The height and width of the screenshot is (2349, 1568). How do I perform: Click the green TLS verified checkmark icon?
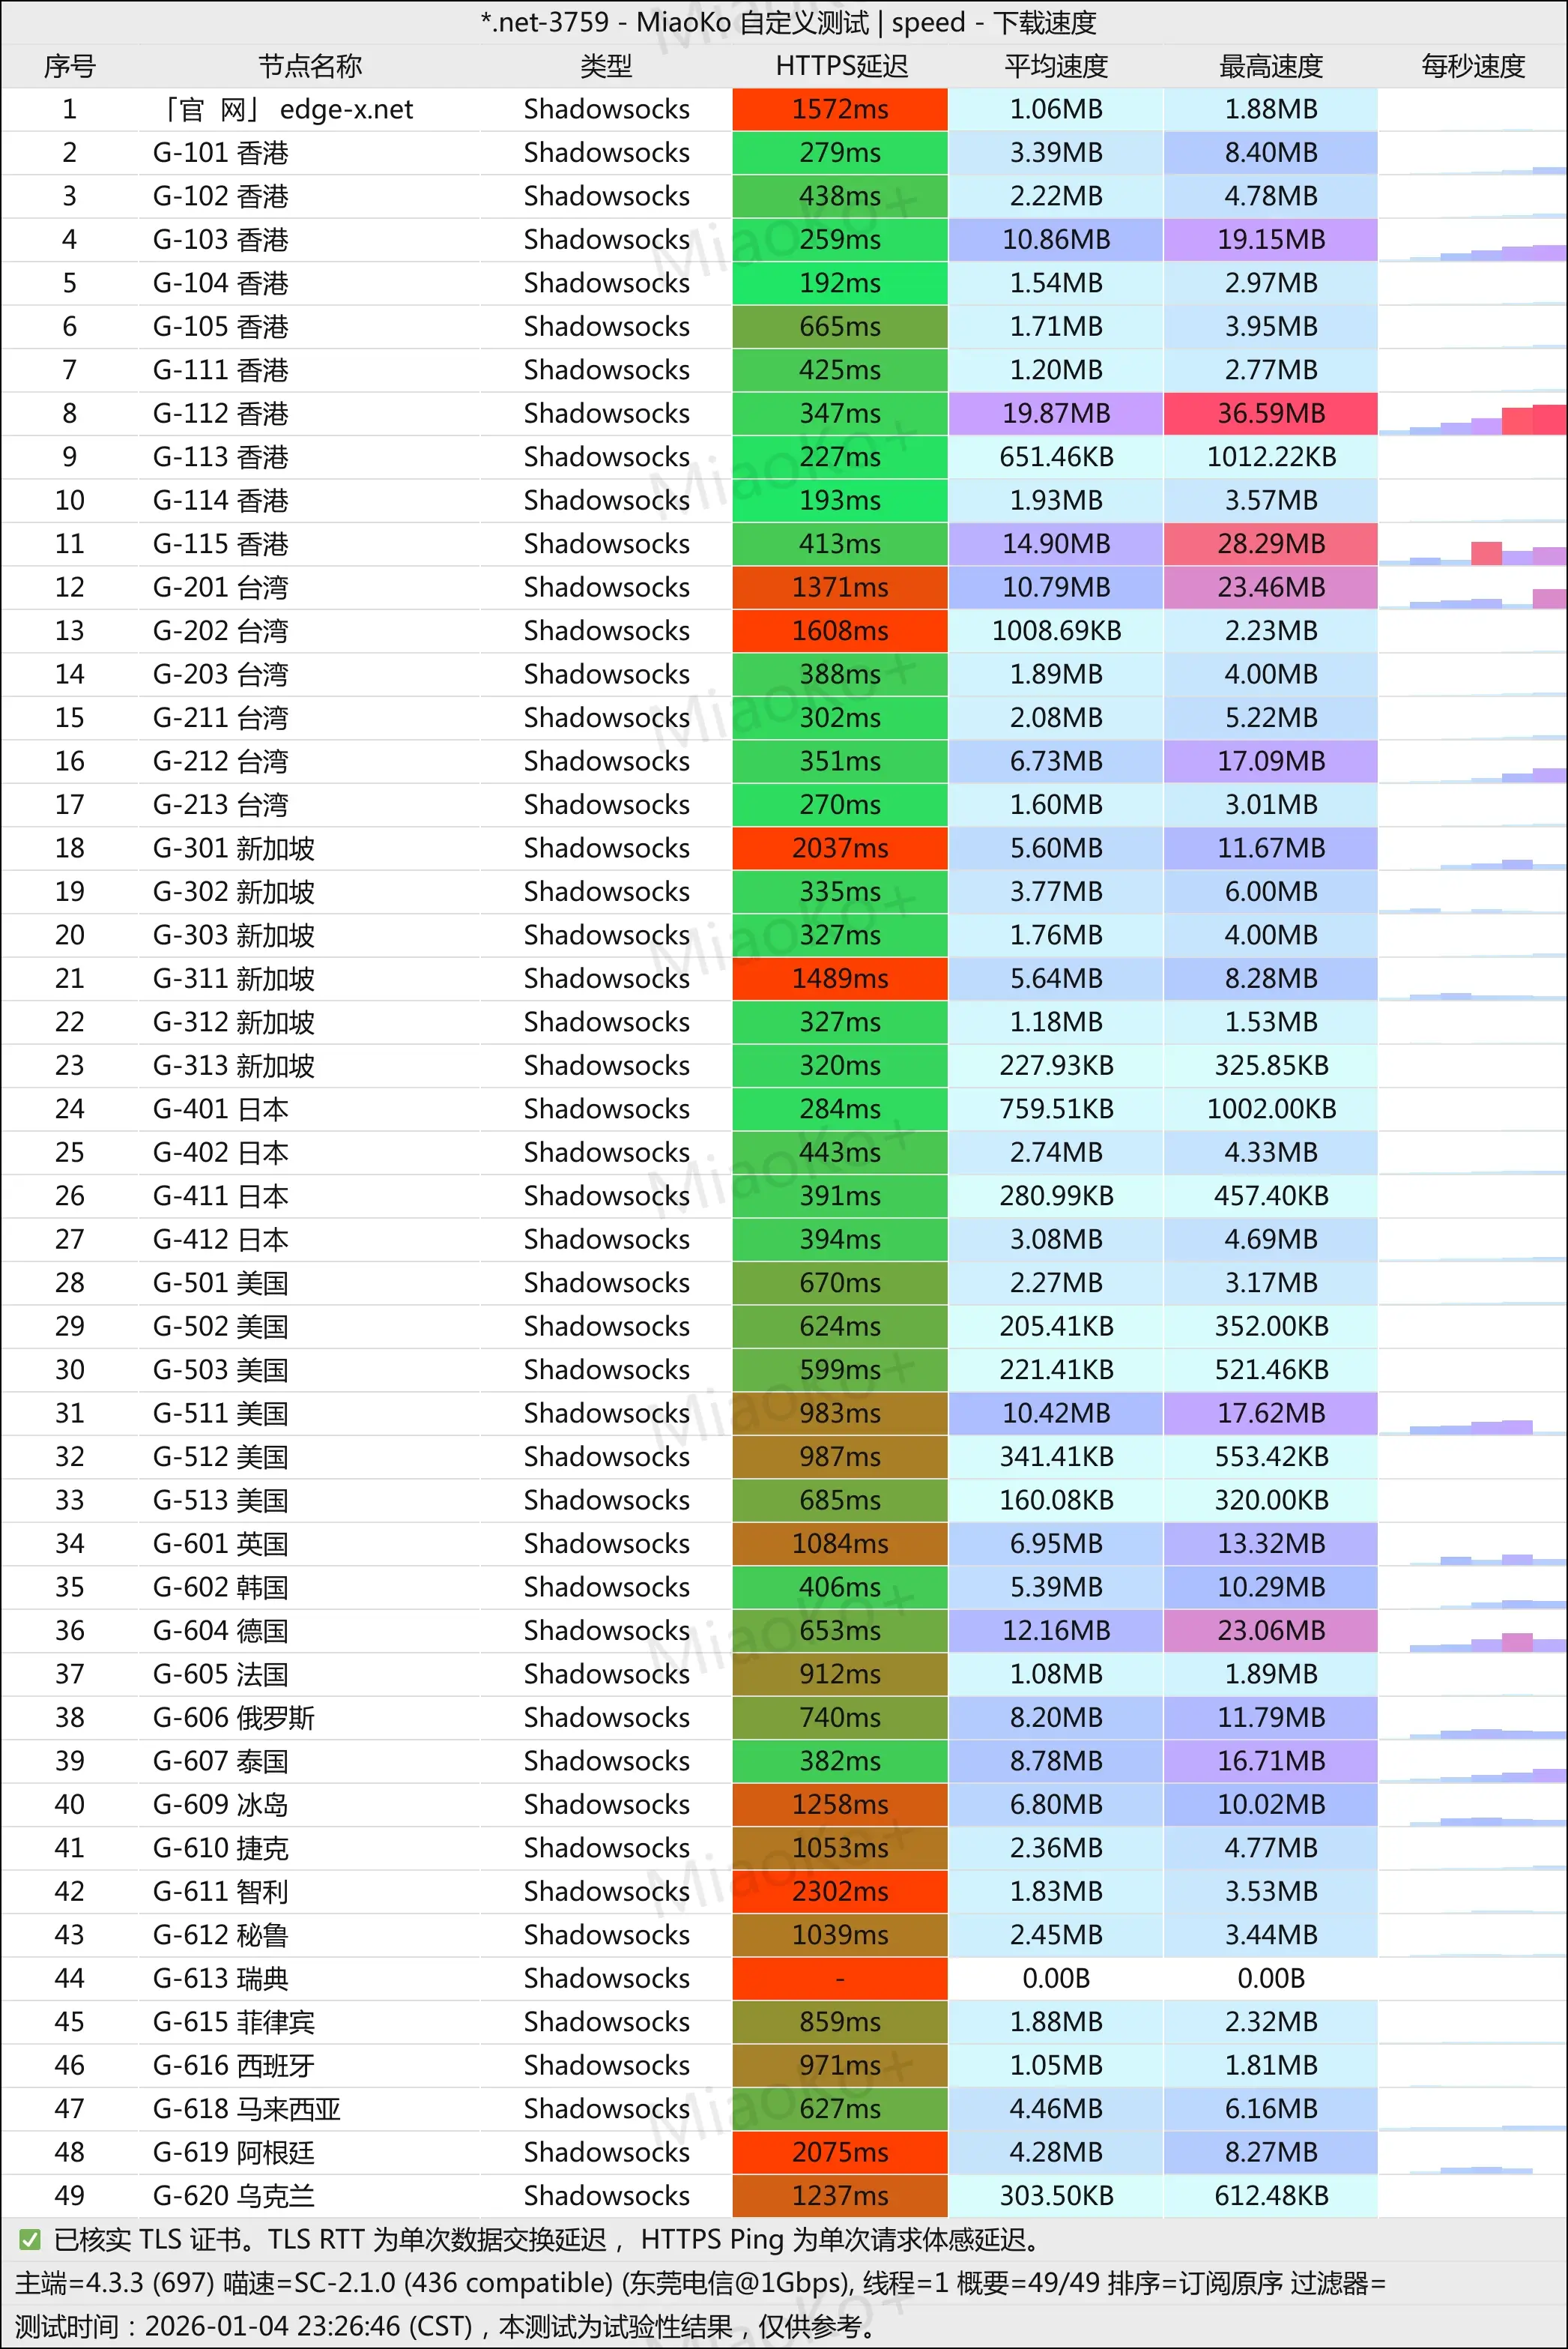[30, 2239]
